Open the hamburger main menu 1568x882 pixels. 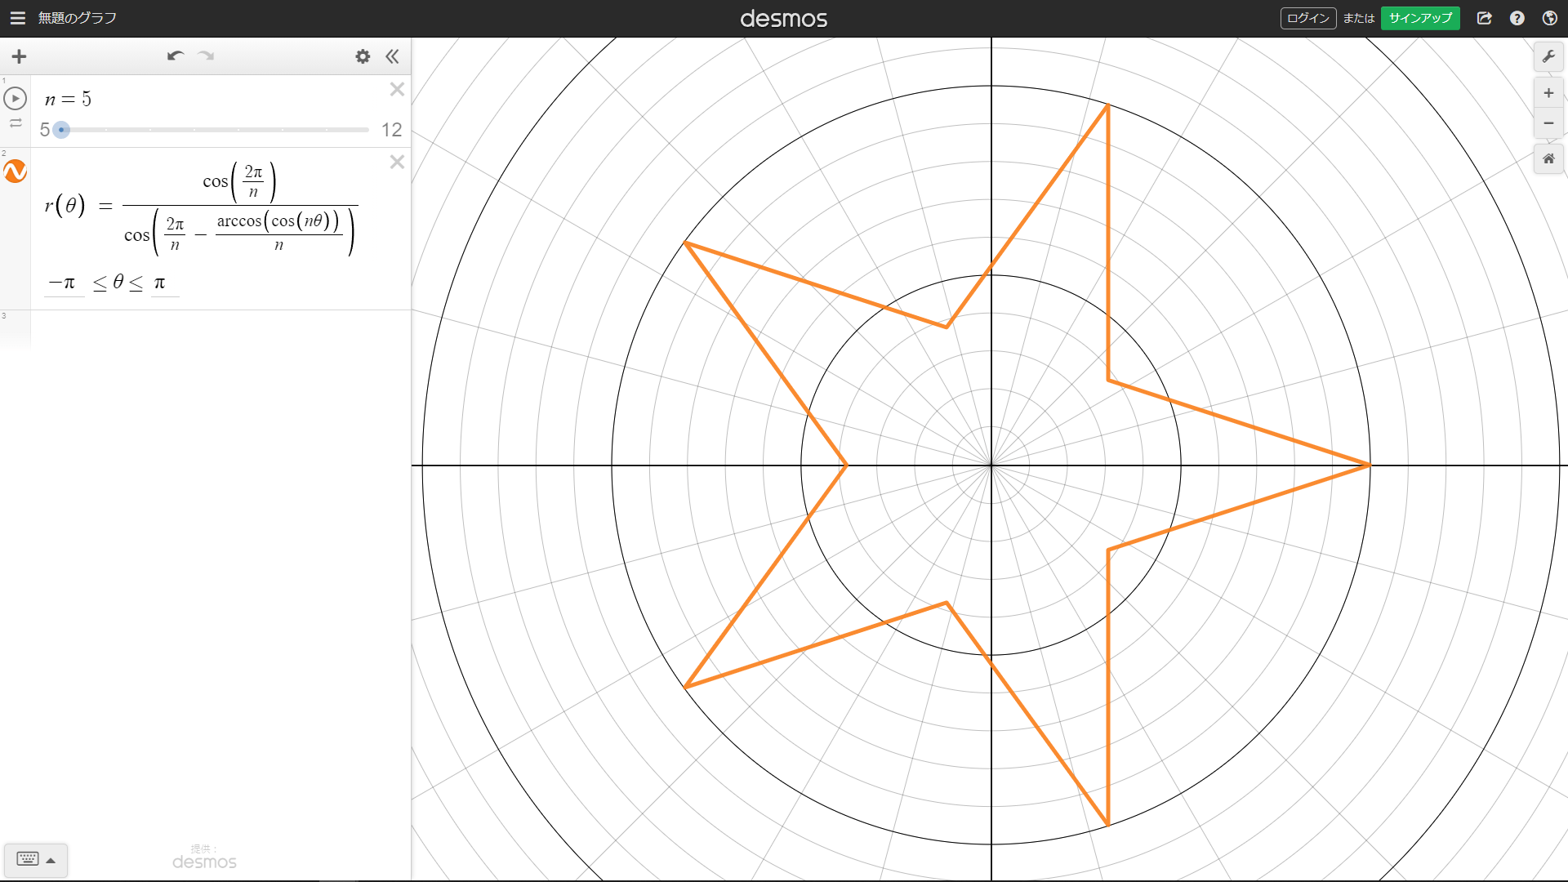coord(17,18)
